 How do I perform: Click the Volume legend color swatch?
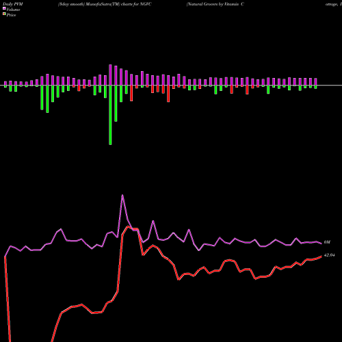pyautogui.click(x=4, y=9)
